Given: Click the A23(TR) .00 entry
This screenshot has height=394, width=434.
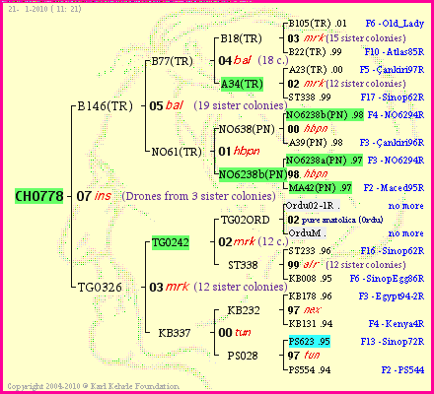Looking at the screenshot, I should click(x=316, y=70).
